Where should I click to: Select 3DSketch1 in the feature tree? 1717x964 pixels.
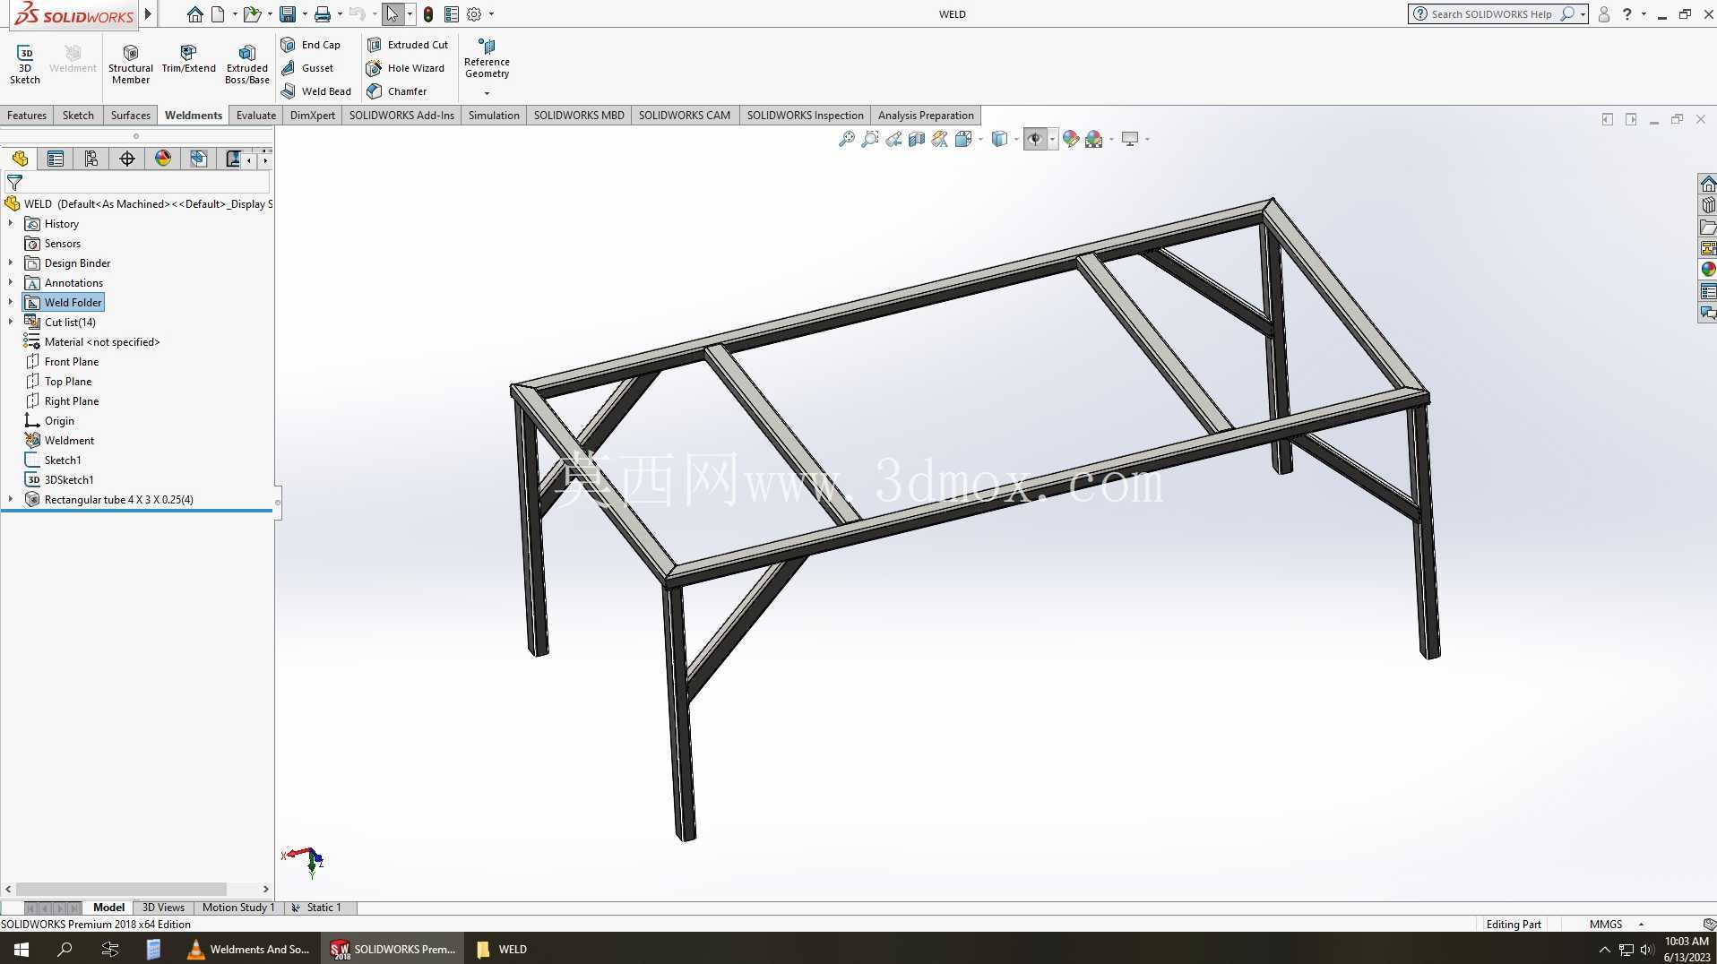pyautogui.click(x=59, y=480)
